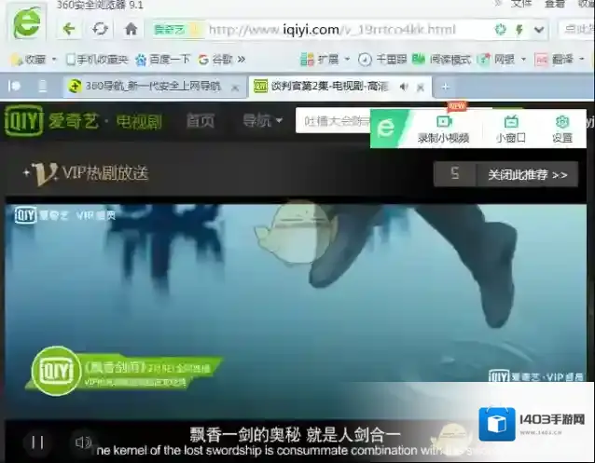Pause the video playback

pyautogui.click(x=37, y=443)
